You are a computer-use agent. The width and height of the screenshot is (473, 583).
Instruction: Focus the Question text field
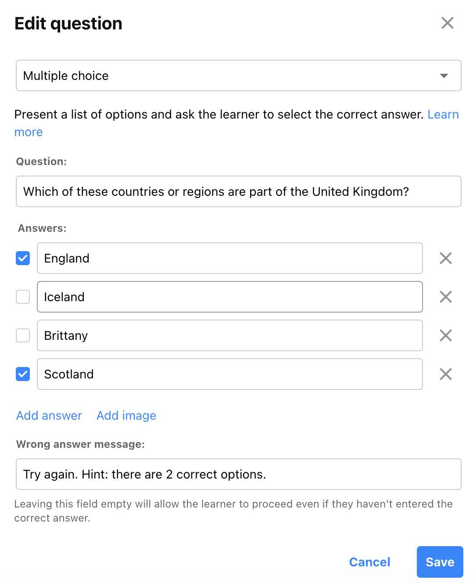click(x=239, y=191)
